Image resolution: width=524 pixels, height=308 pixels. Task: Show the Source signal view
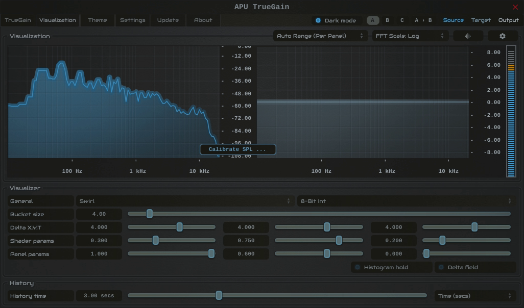click(x=453, y=20)
